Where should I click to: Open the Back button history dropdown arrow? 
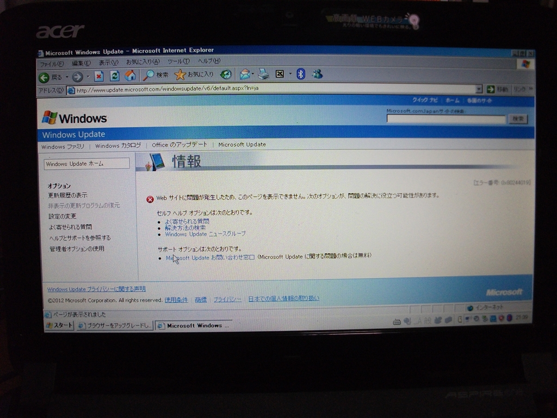coord(67,77)
